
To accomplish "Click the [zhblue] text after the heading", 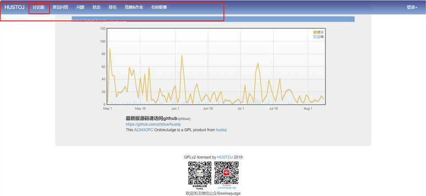I will pos(185,119).
